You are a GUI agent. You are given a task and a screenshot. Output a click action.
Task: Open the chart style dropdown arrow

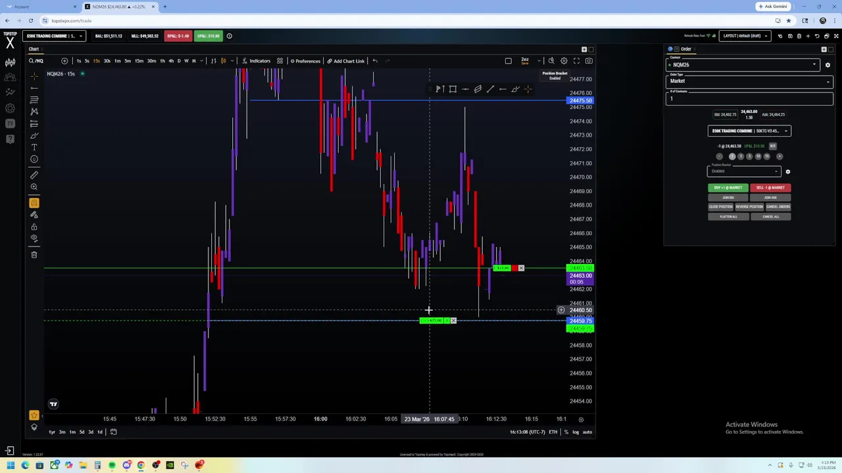tap(232, 61)
